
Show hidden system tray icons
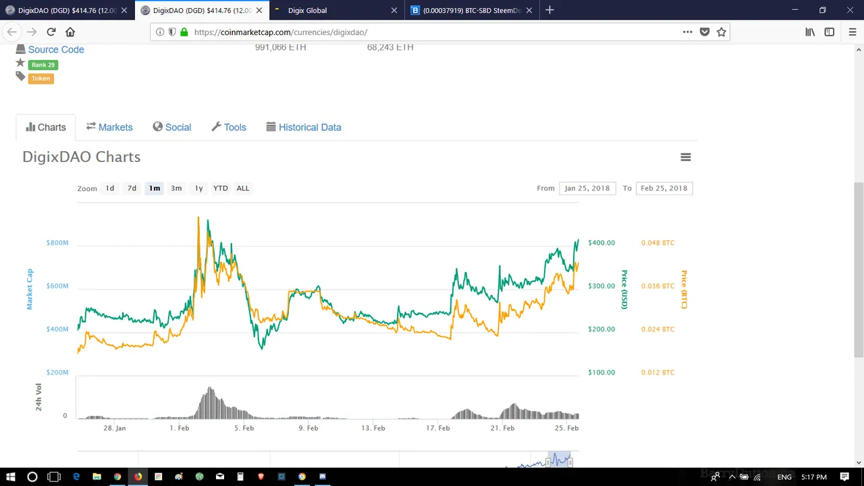732,477
